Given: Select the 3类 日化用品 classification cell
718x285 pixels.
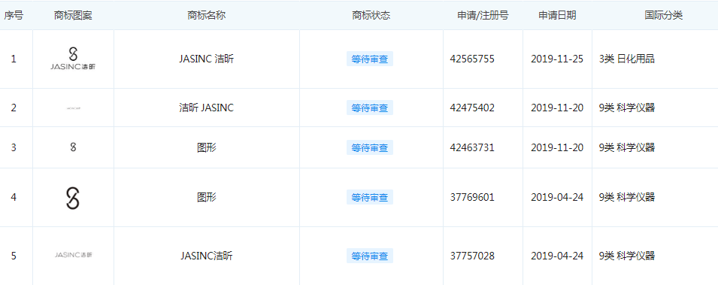Looking at the screenshot, I should point(627,59).
